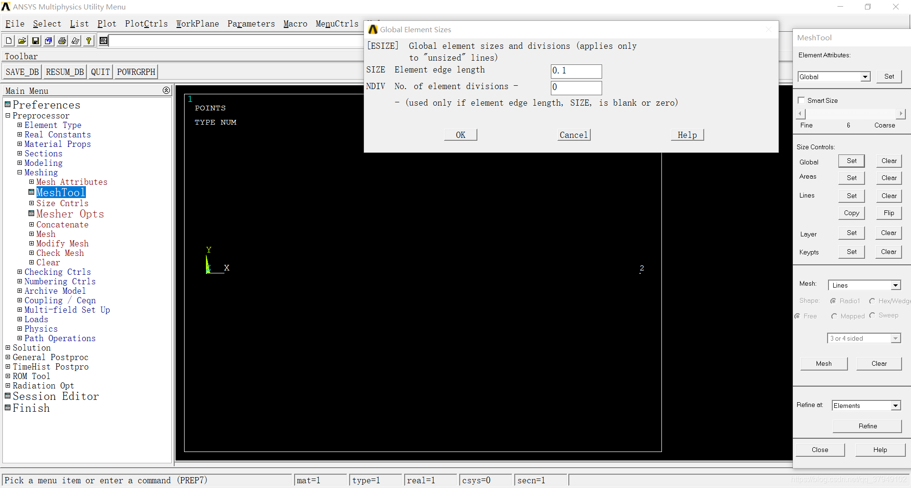Expand the Solution tree node
The height and width of the screenshot is (488, 911).
click(8, 347)
